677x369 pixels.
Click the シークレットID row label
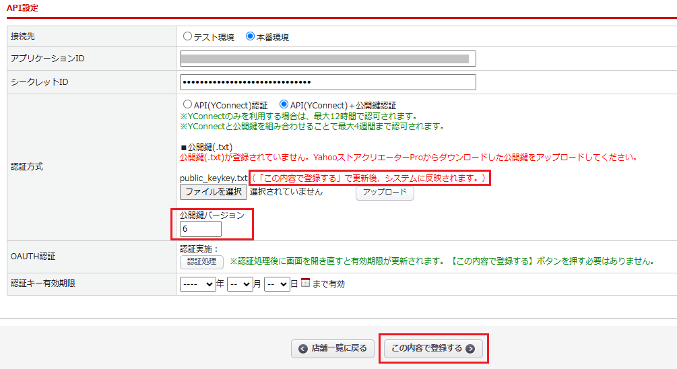click(39, 82)
